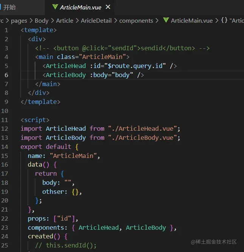244x252 pixels.
Task: Click the commented-out sendId button line
Action: tap(122, 48)
